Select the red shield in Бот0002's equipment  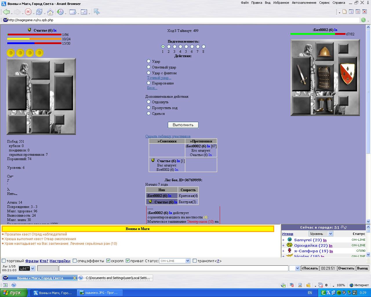point(347,74)
